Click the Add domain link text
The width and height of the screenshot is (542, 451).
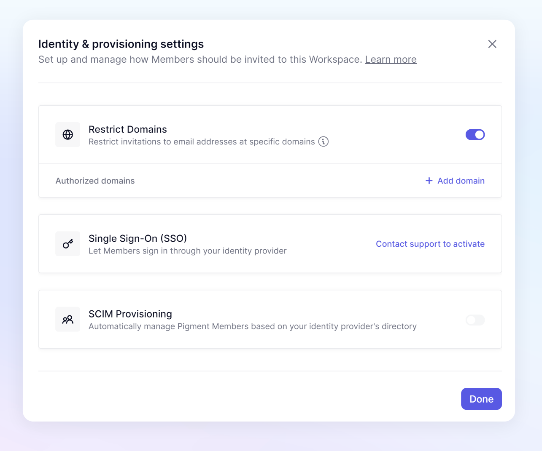click(x=461, y=181)
